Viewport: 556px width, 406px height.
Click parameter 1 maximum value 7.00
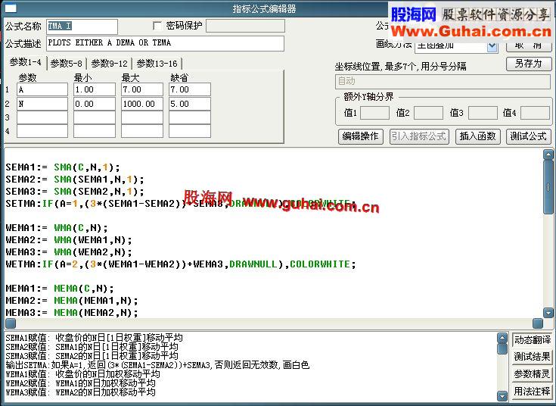tap(142, 89)
